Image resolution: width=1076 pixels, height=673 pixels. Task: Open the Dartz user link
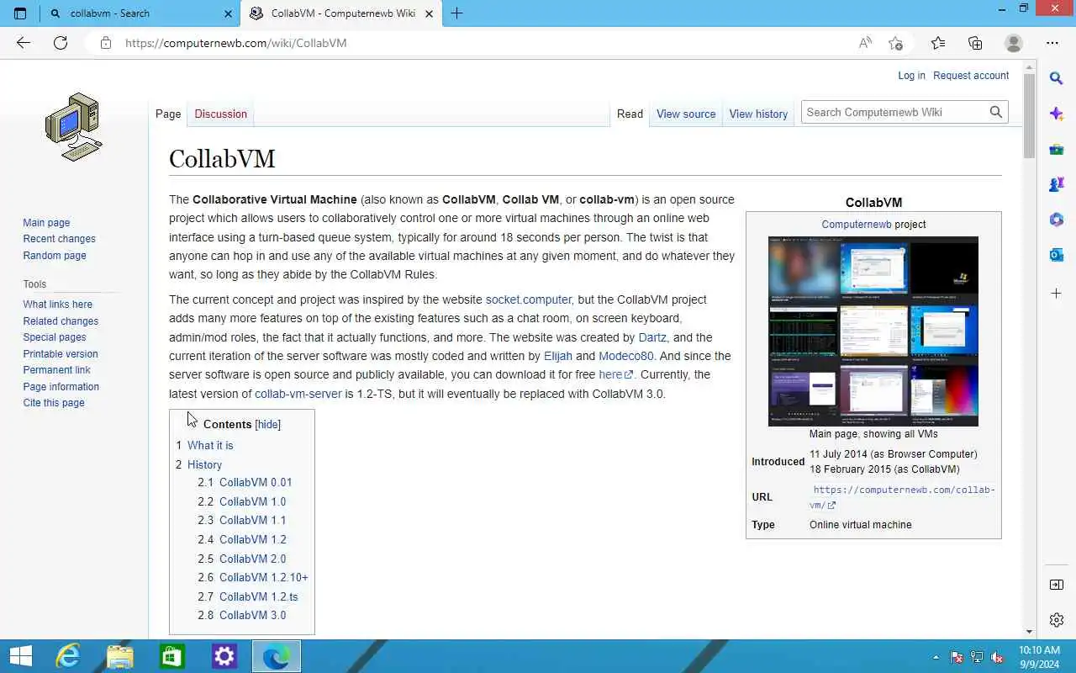652,337
